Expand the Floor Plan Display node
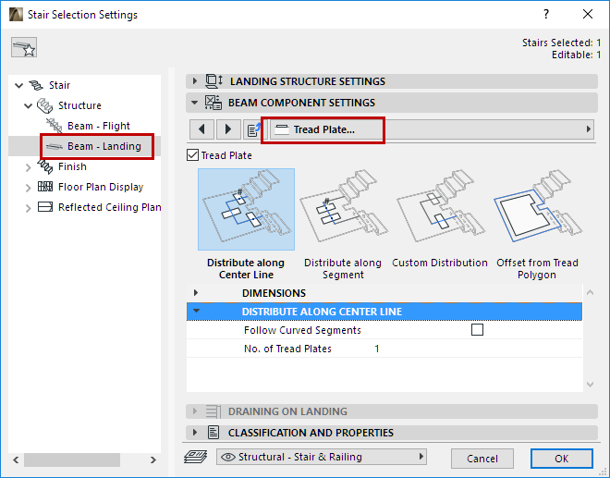Viewport: 610px width, 478px height. coord(28,188)
